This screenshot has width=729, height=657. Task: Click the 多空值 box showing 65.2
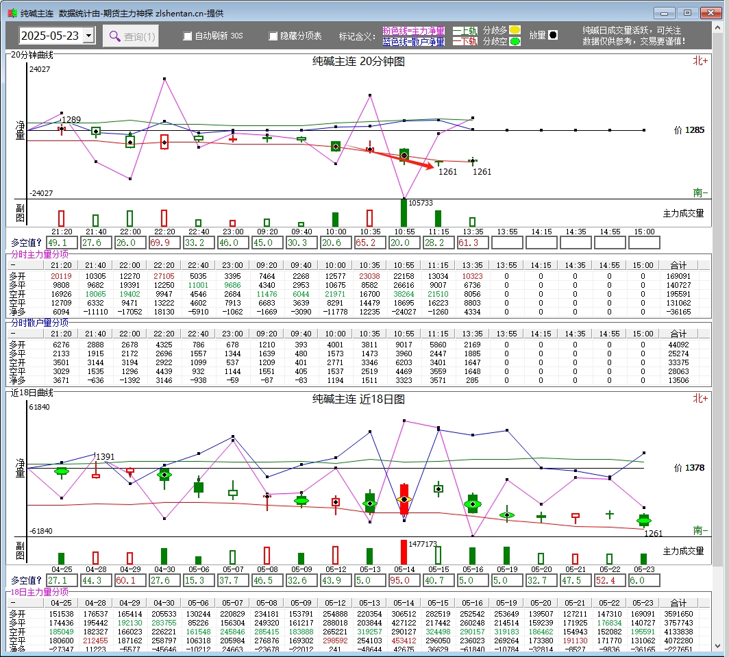tap(369, 243)
